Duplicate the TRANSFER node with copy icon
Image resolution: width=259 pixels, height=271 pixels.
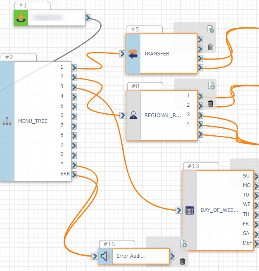pyautogui.click(x=211, y=29)
